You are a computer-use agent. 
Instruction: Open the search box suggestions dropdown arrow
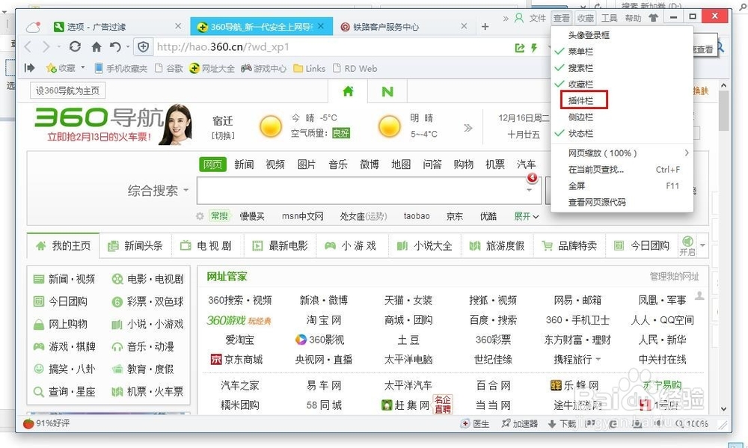pos(529,190)
